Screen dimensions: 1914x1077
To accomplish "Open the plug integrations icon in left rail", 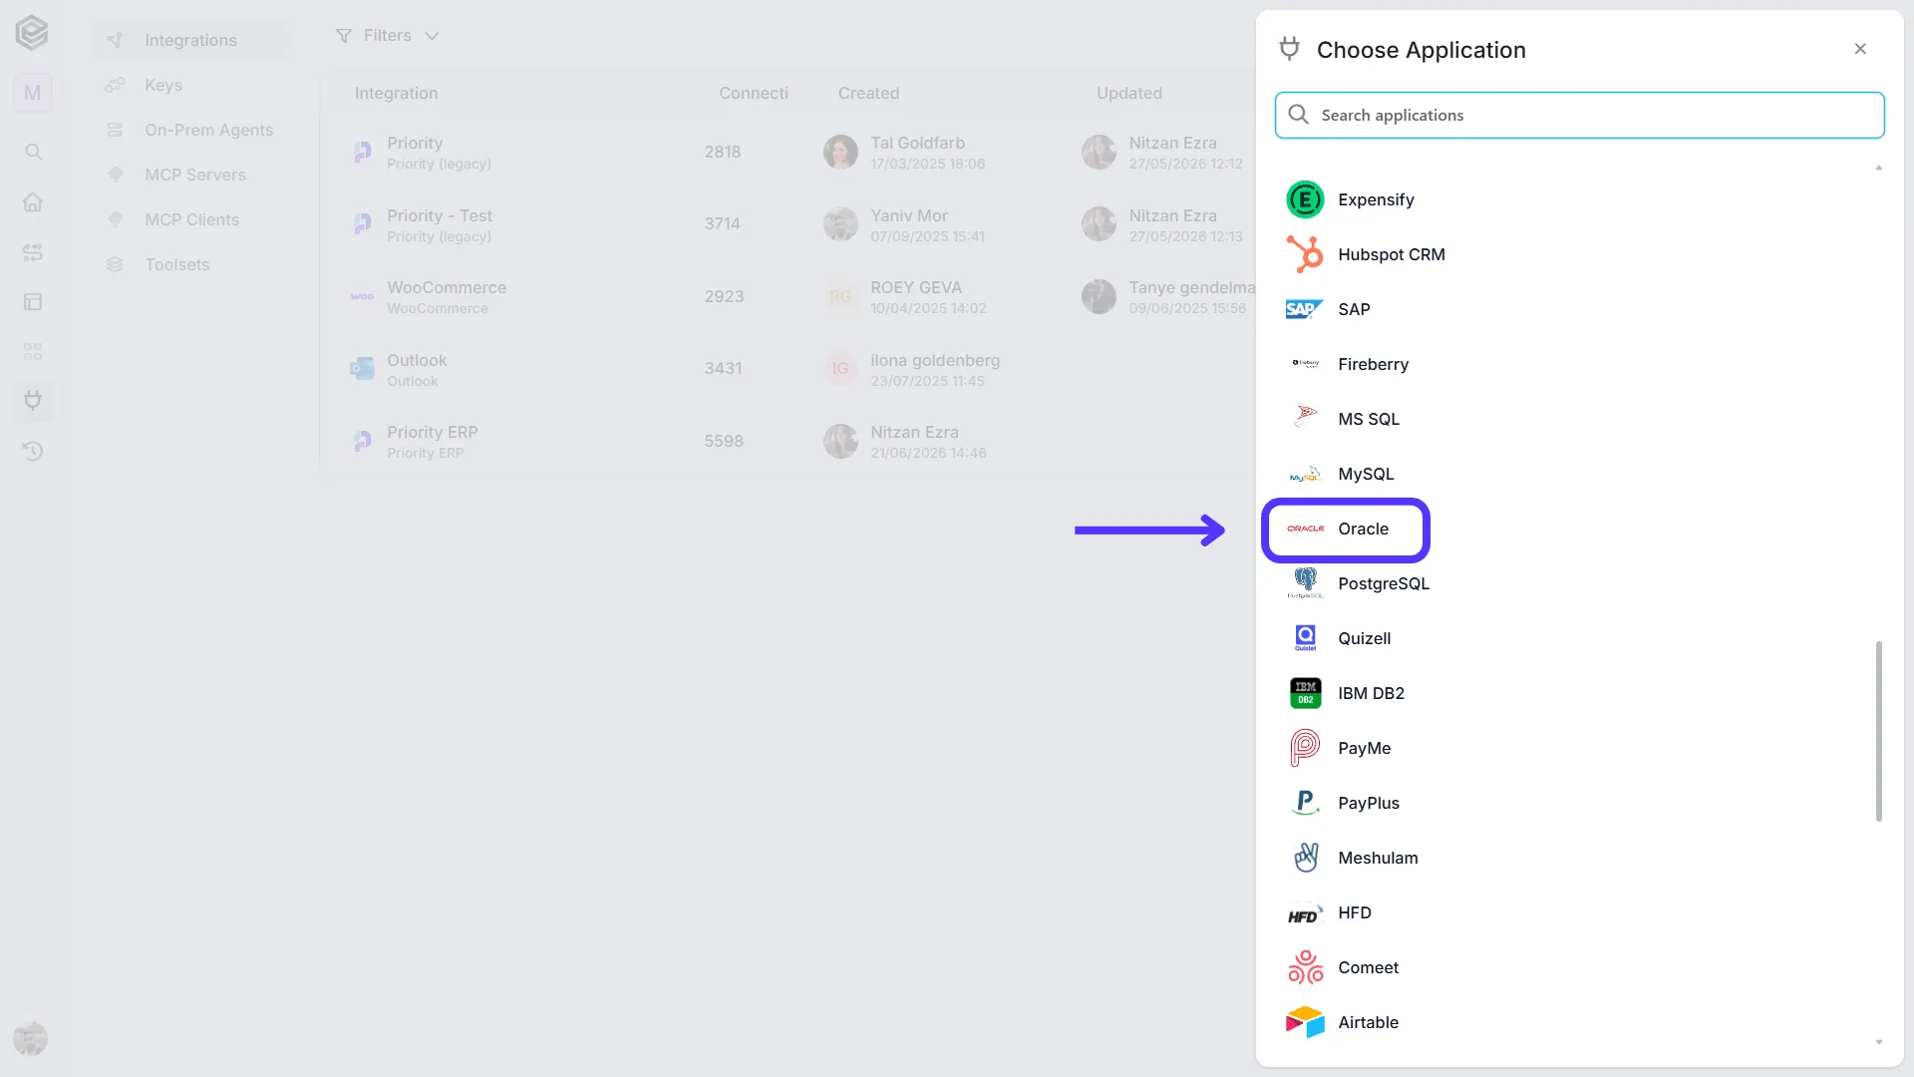I will [x=33, y=401].
